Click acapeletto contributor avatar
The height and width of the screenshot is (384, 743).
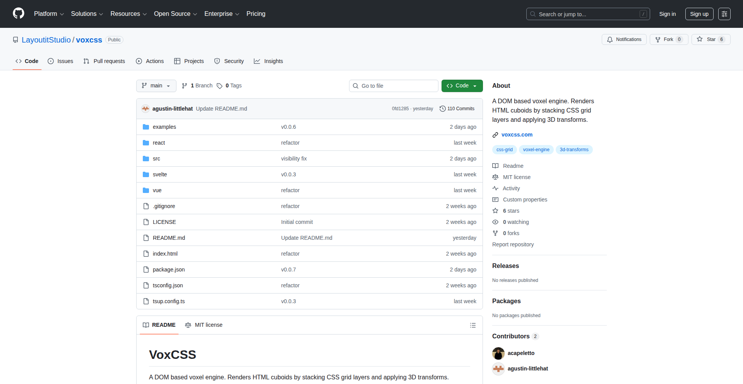coord(498,353)
